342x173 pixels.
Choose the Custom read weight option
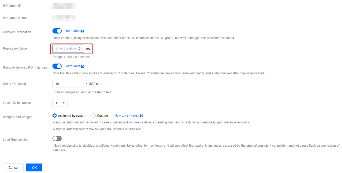[x=94, y=116]
